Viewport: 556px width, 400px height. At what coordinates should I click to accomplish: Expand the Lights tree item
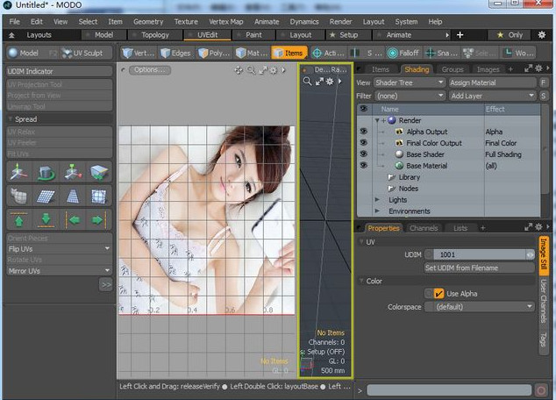[379, 200]
